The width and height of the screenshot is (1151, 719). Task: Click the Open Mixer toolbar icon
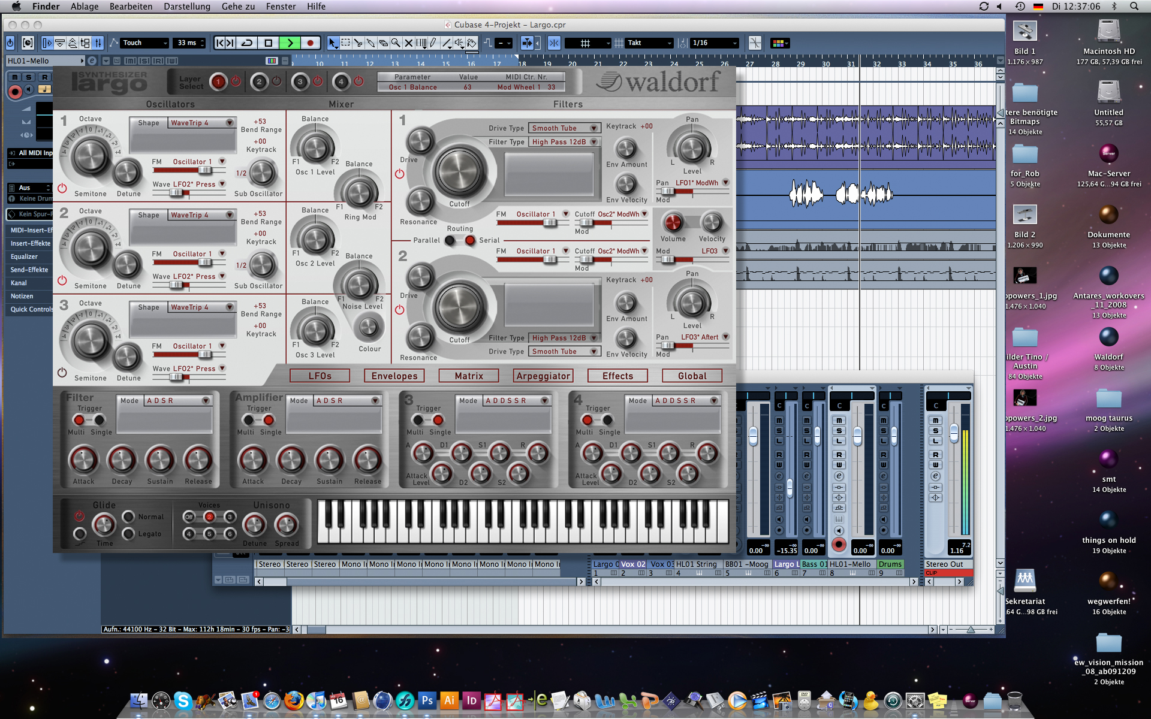point(98,43)
